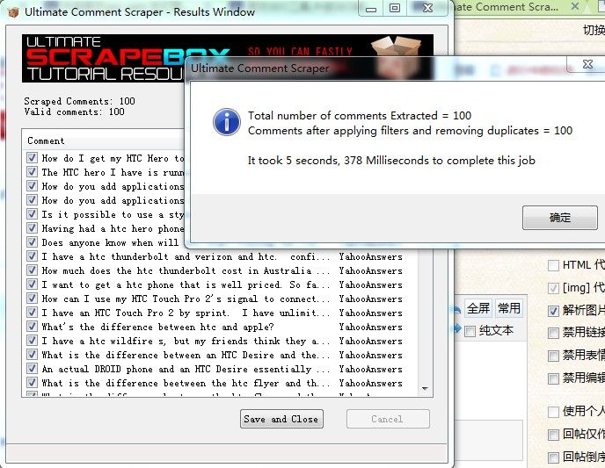Toggle 解析图片 checkbox in background window
Viewport: 605px width, 468px height.
coord(553,311)
